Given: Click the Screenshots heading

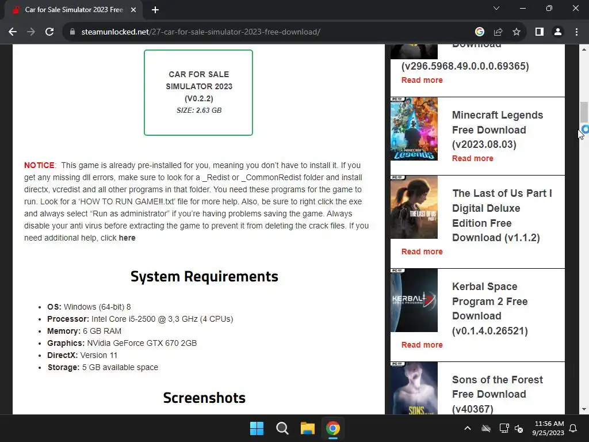Looking at the screenshot, I should point(204,398).
